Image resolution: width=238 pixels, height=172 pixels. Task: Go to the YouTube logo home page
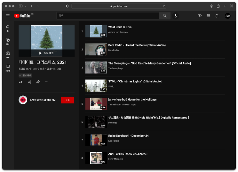click(x=22, y=16)
